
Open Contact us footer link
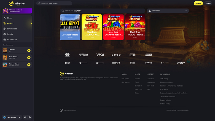click(x=151, y=82)
